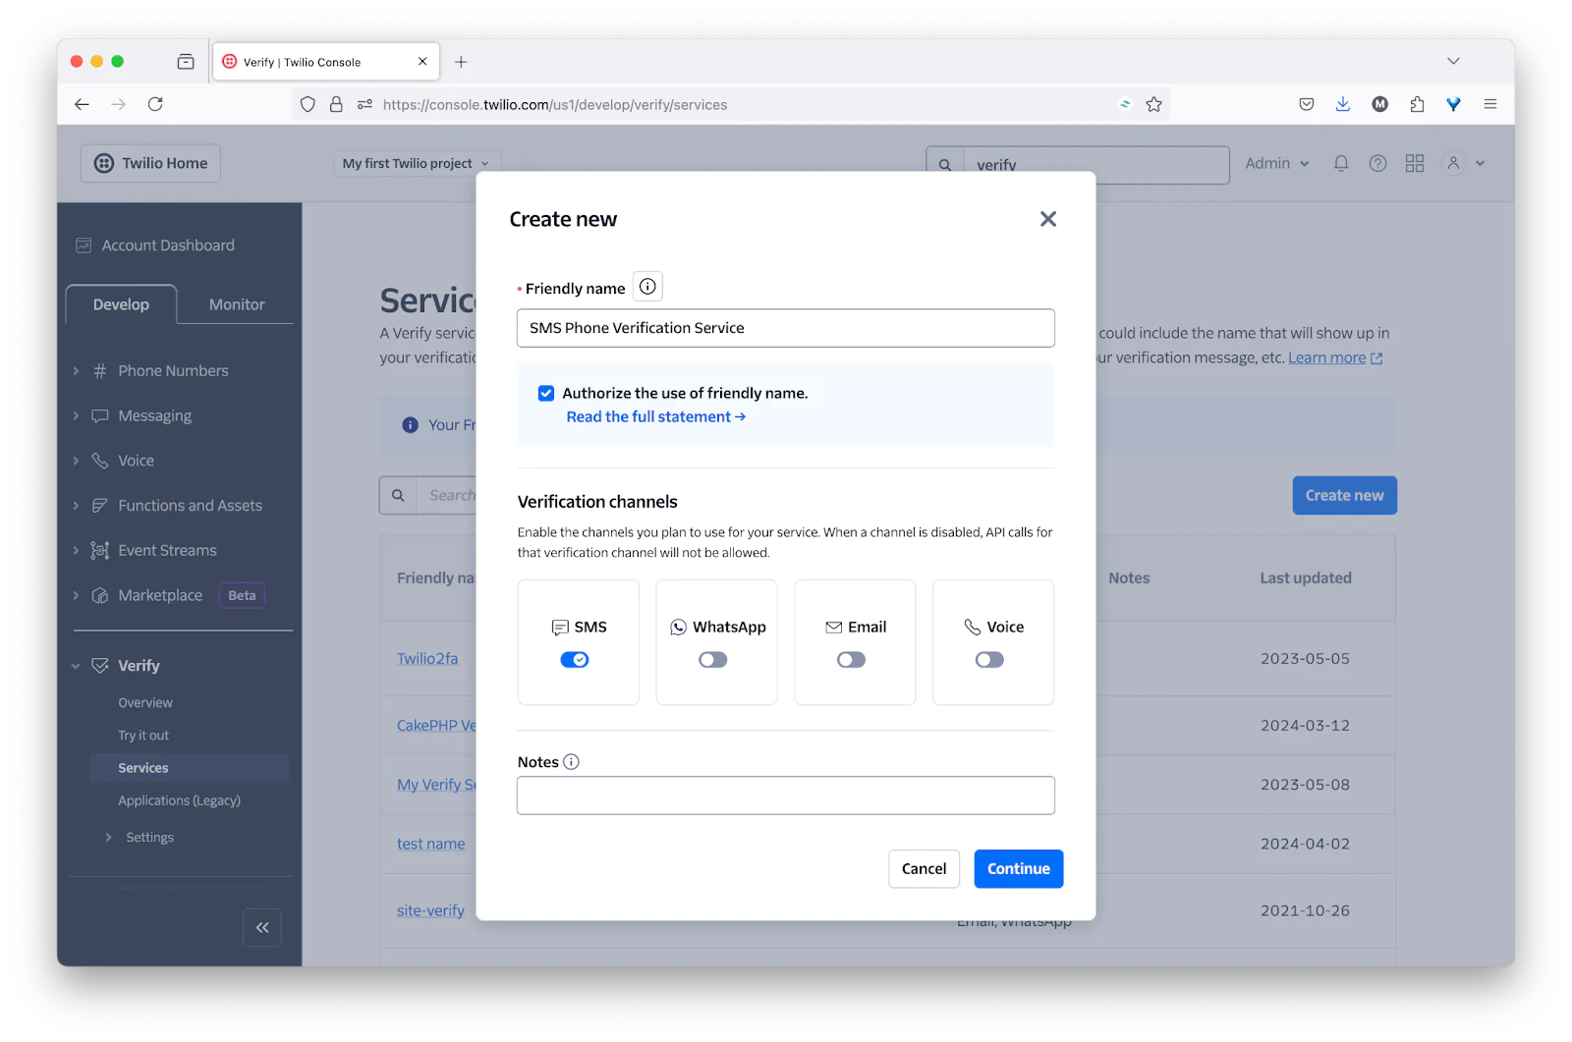Go back in browser history
The height and width of the screenshot is (1042, 1572).
pyautogui.click(x=83, y=104)
